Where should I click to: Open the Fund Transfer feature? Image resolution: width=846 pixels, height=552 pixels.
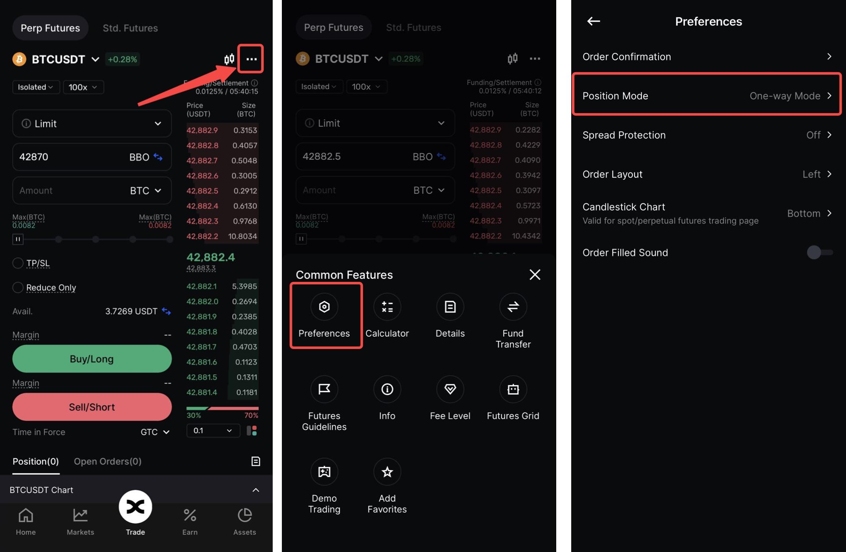tap(513, 307)
